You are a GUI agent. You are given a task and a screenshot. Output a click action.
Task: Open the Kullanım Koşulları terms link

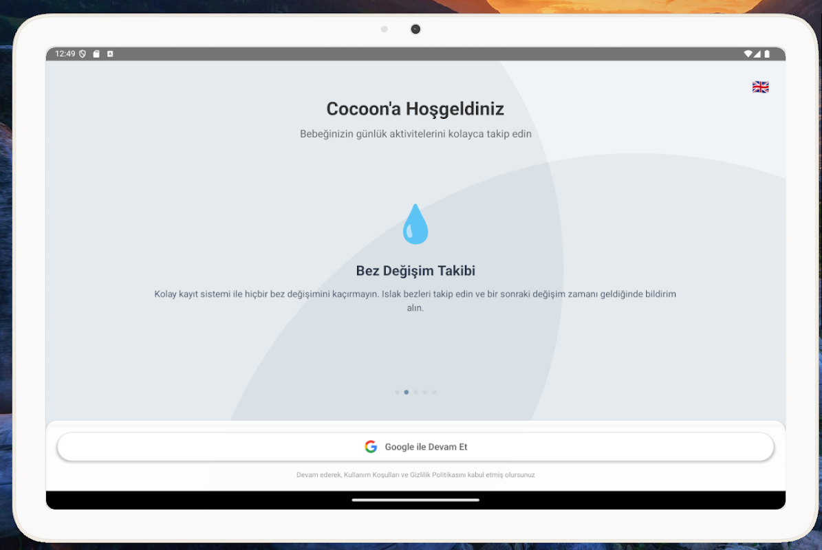click(x=371, y=475)
